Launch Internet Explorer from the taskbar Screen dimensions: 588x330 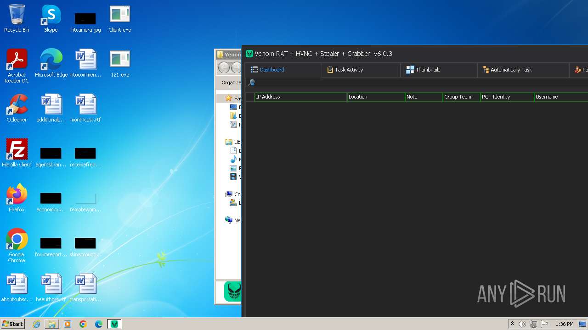37,324
